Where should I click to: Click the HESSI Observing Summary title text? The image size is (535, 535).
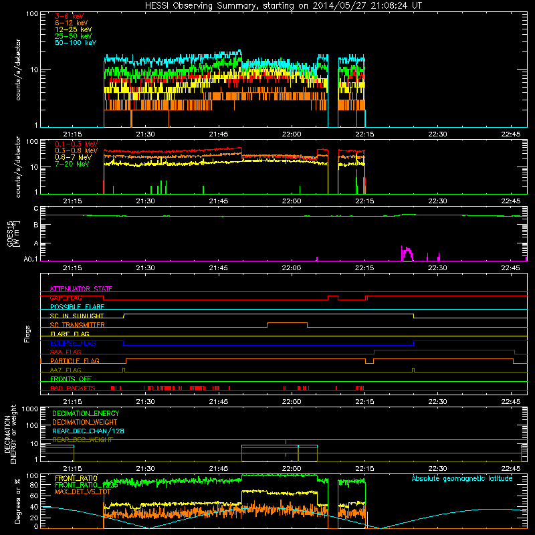click(x=283, y=6)
